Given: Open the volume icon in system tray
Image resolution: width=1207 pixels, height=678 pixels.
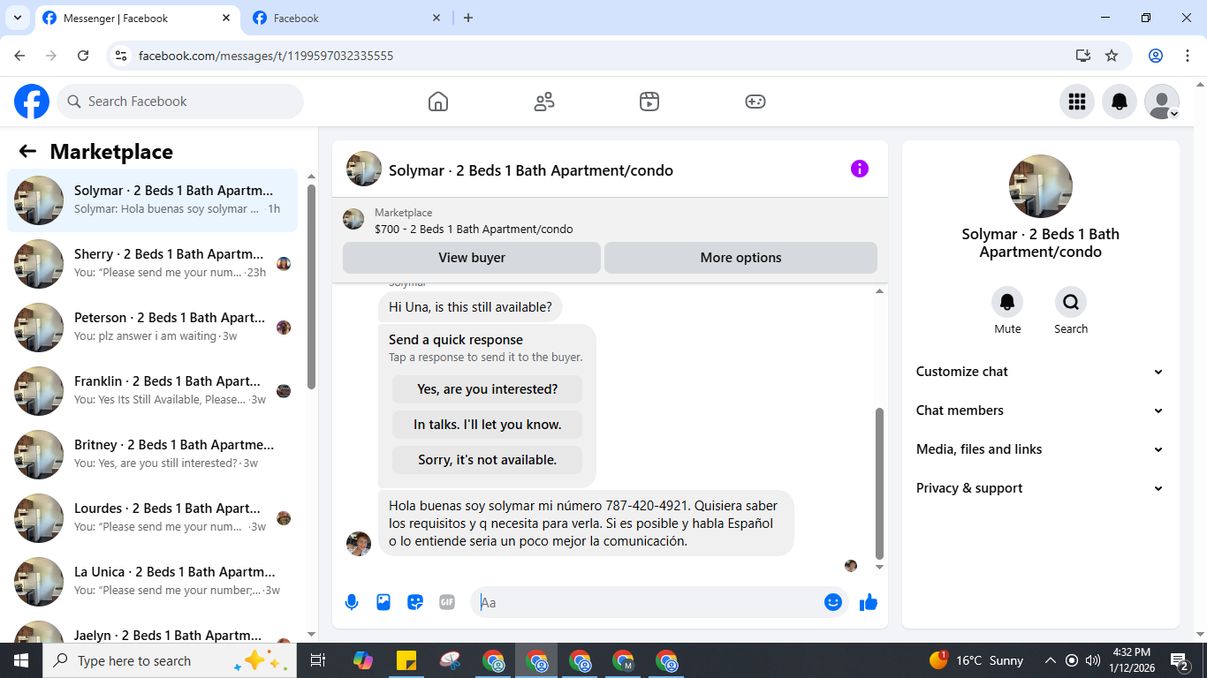Looking at the screenshot, I should coord(1093,660).
